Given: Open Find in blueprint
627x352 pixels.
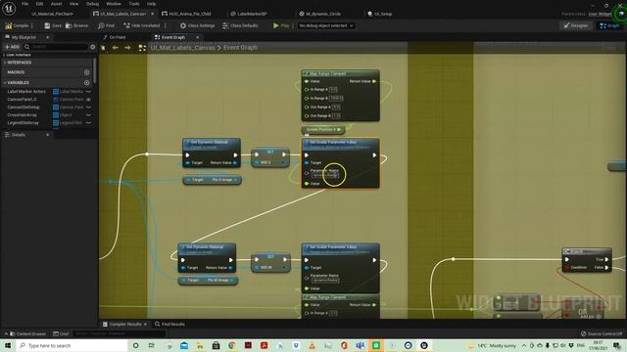Looking at the screenshot, I should [106, 25].
